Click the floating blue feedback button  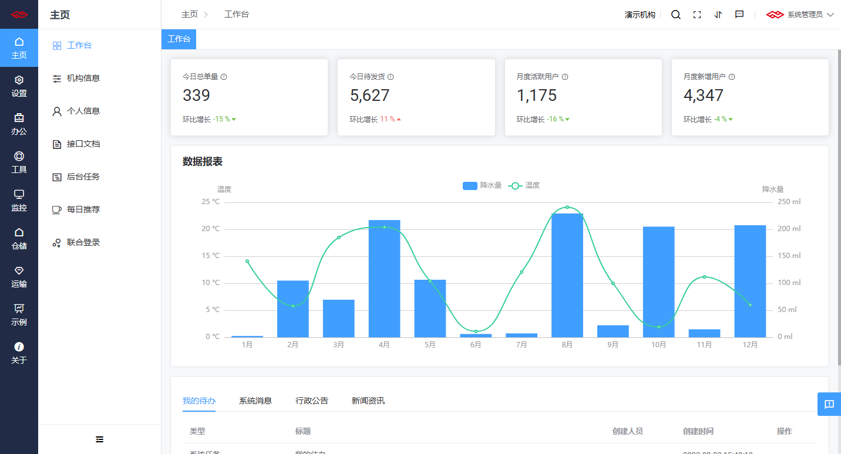pyautogui.click(x=829, y=404)
